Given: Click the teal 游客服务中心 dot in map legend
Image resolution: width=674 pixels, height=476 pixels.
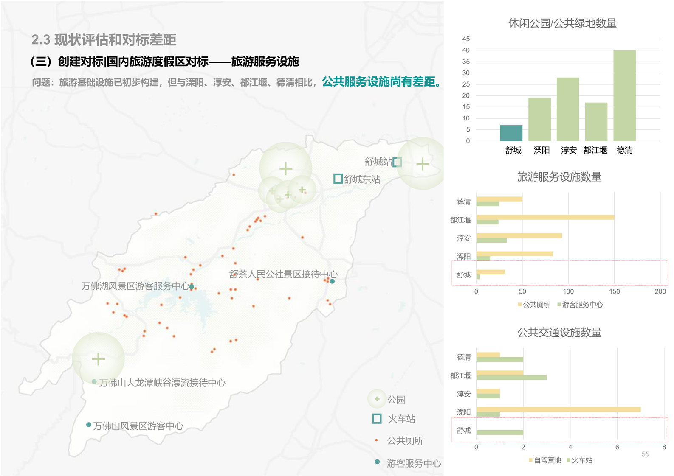Looking at the screenshot, I should point(377,462).
